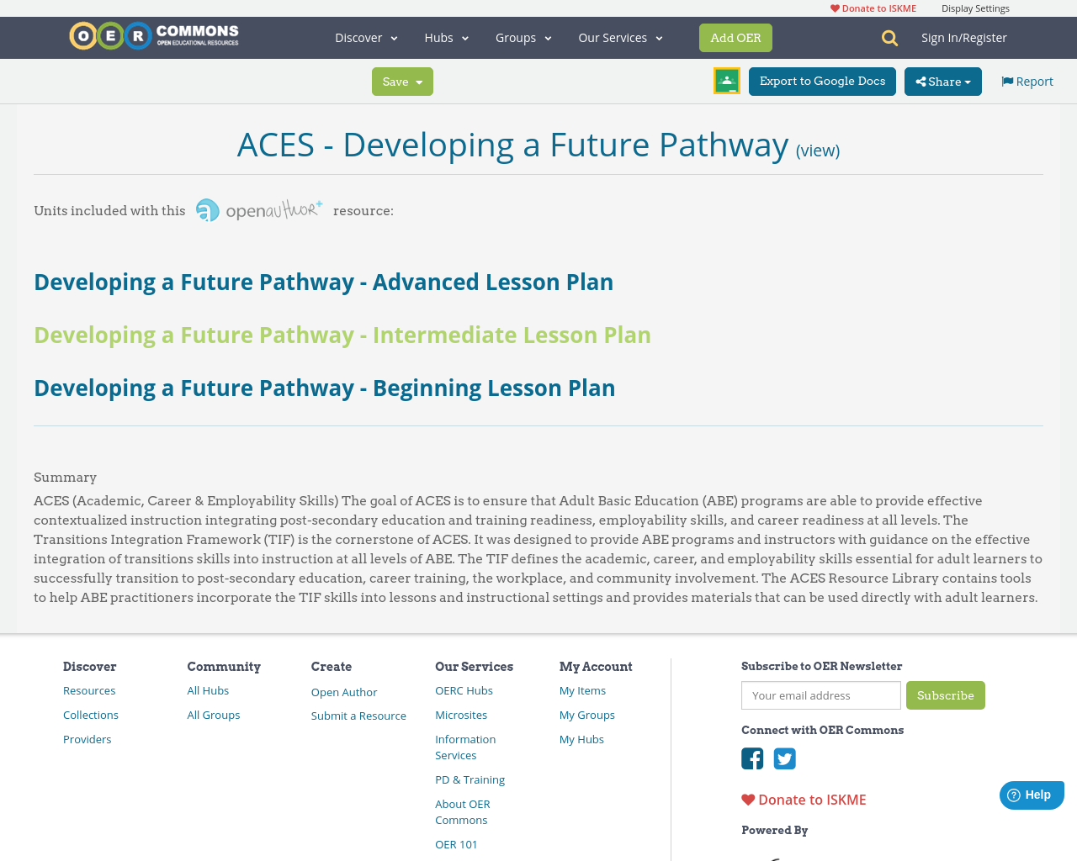
Task: Click the Facebook icon under Connect with OER Commons
Action: point(751,758)
